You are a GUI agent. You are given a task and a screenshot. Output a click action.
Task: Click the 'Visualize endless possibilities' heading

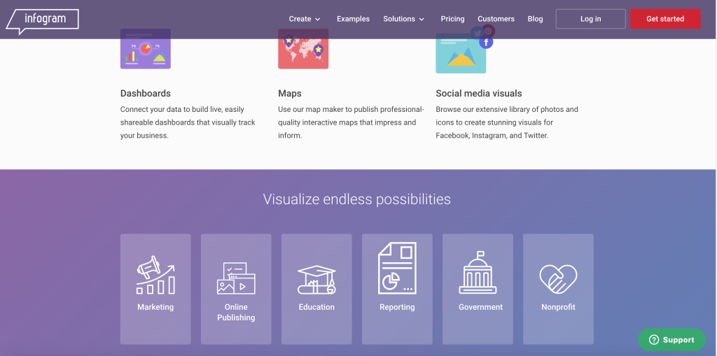click(356, 199)
